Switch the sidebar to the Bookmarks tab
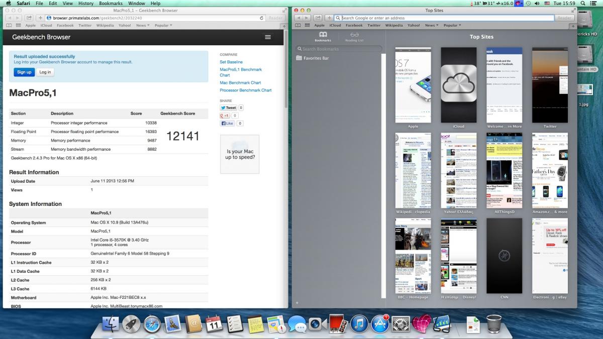This screenshot has width=603, height=339. point(323,37)
